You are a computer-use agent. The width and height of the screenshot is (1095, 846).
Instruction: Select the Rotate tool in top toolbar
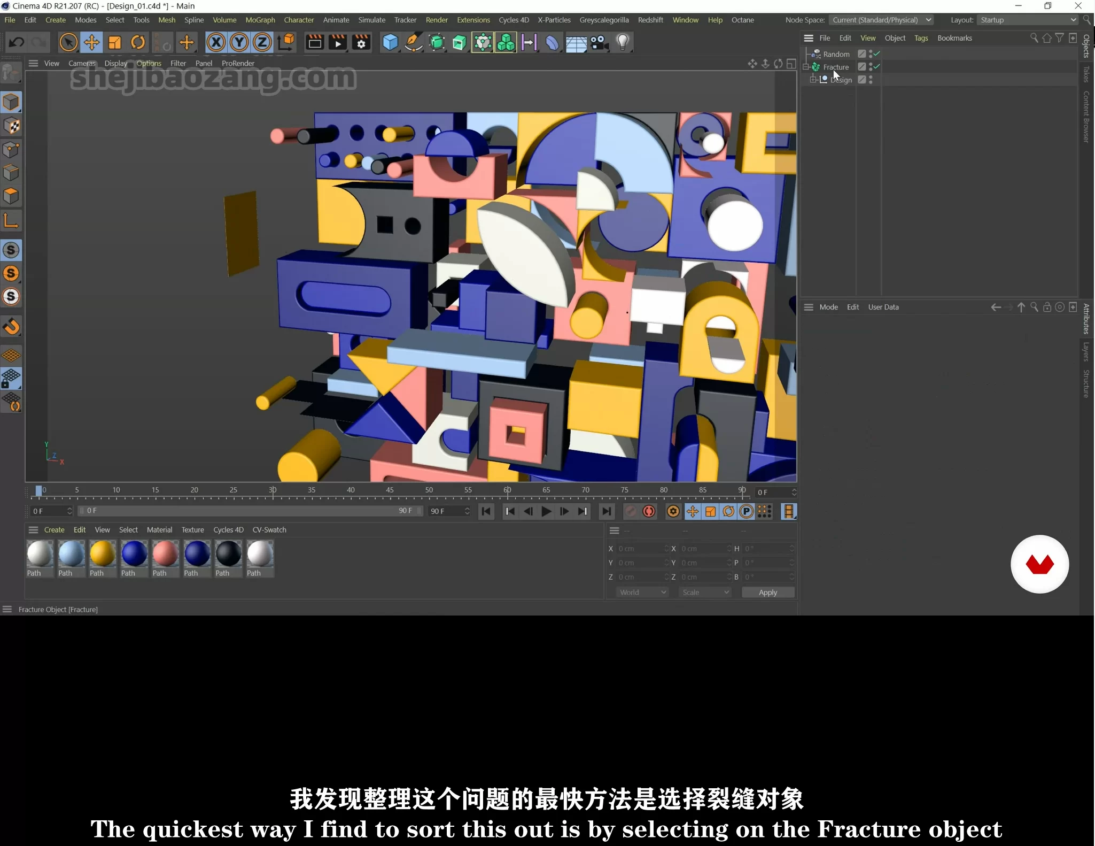click(x=138, y=42)
